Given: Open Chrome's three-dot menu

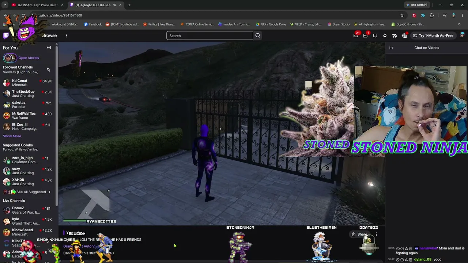Looking at the screenshot, I should pos(462,15).
